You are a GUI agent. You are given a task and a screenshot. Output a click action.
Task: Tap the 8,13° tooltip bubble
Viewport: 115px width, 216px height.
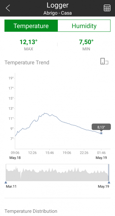click(101, 127)
